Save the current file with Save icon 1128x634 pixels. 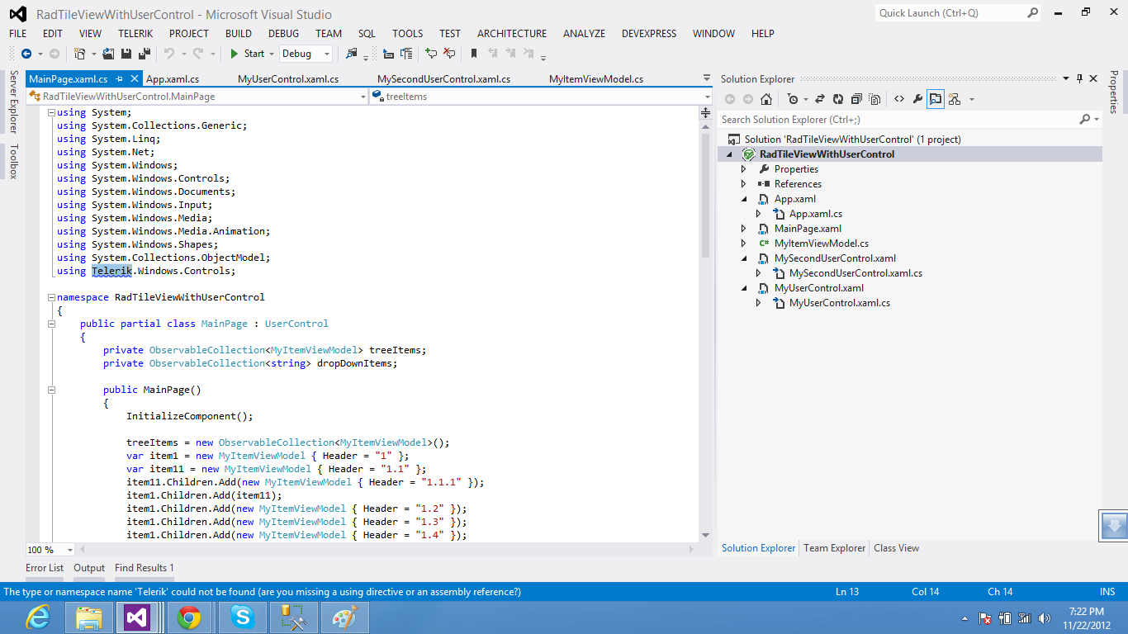click(126, 54)
